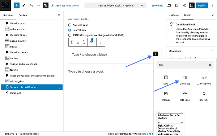
Task: Undo the last change
Action: pyautogui.click(x=31, y=5)
